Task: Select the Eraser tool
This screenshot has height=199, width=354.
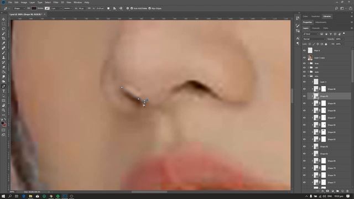Action: [x=3, y=67]
